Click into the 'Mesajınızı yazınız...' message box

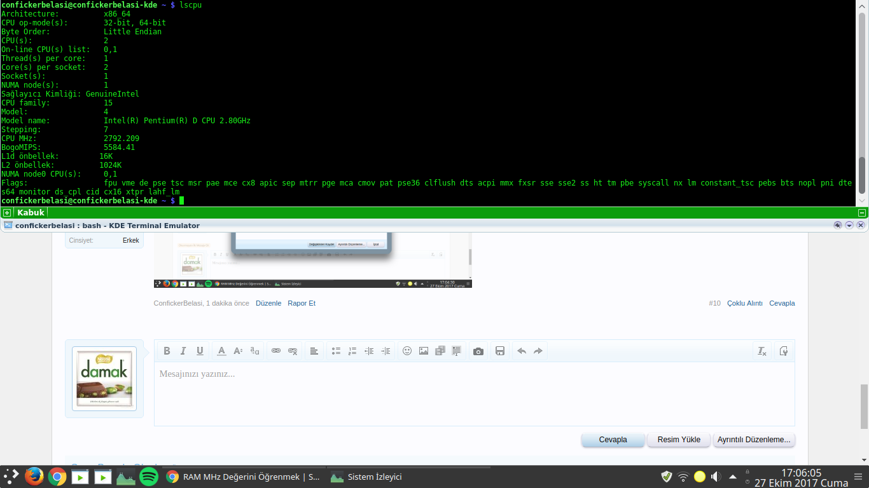474,394
